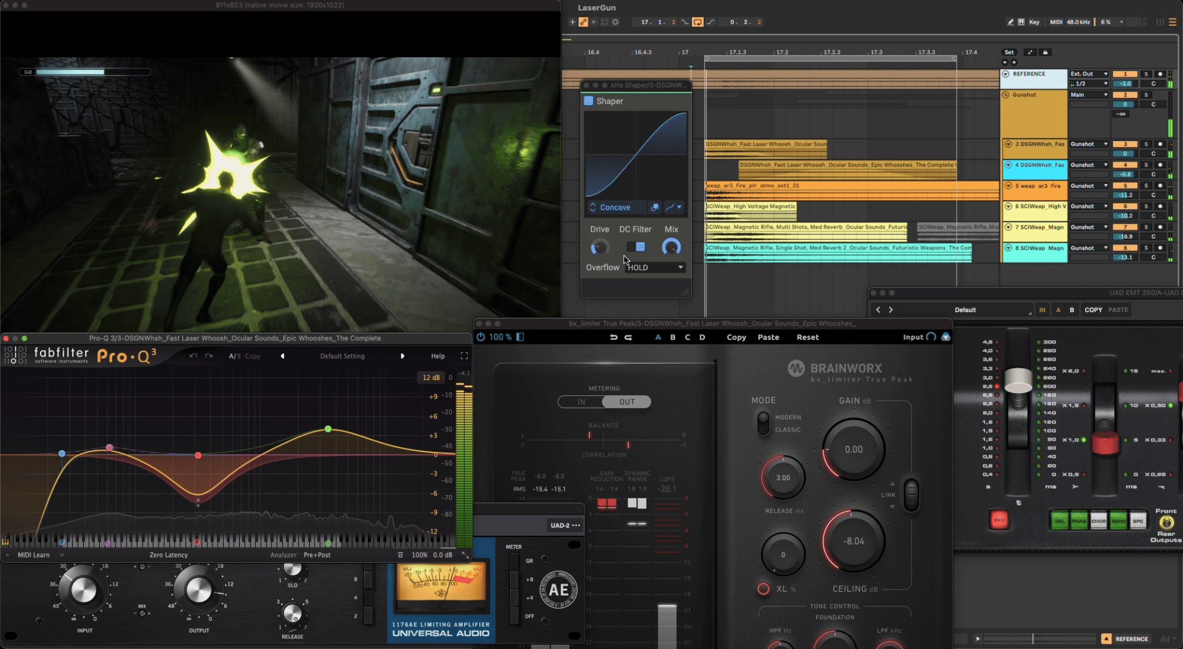Click the Key icon in the status bar
1183x649 pixels.
(1034, 22)
